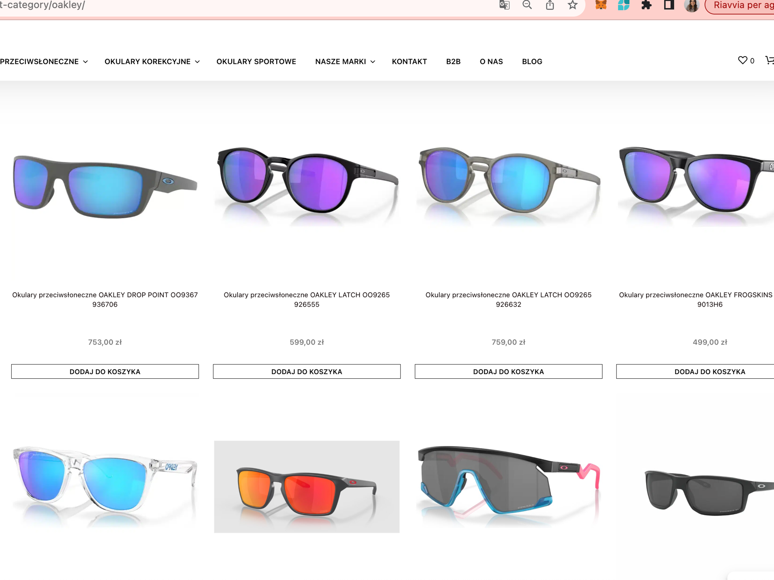Bookmark this page with the star icon
The height and width of the screenshot is (580, 774).
[x=573, y=5]
